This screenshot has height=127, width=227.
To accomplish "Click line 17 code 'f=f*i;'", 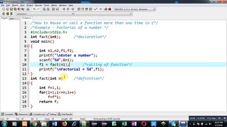I will coord(54,97).
